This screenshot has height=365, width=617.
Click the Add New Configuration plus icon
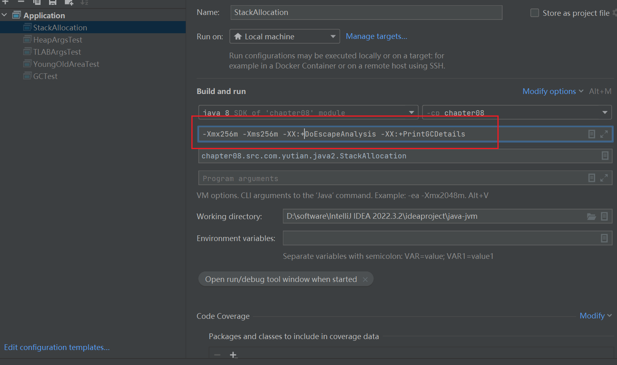pyautogui.click(x=5, y=2)
